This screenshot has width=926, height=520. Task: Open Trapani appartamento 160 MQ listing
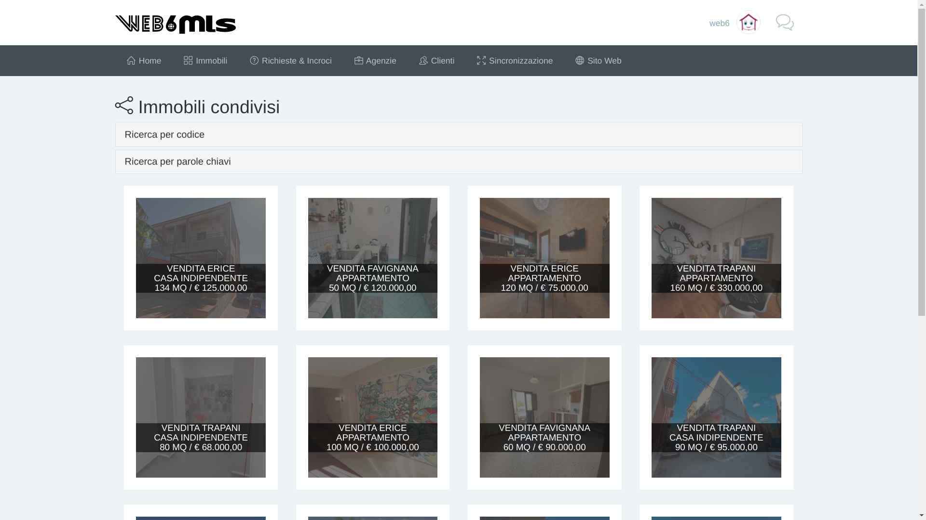coord(716,258)
